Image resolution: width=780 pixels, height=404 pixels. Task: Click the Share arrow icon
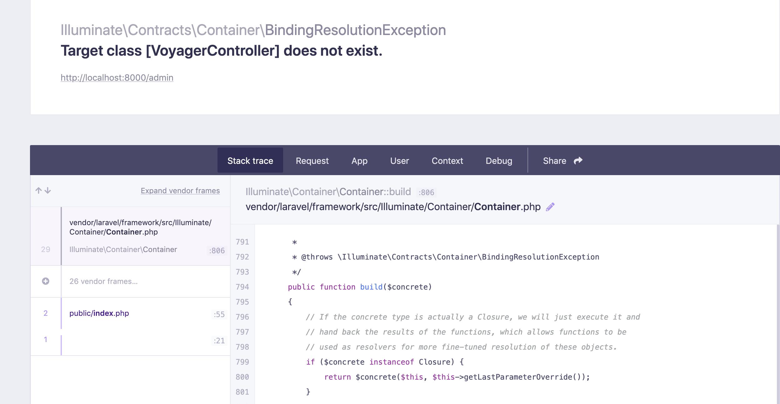578,160
